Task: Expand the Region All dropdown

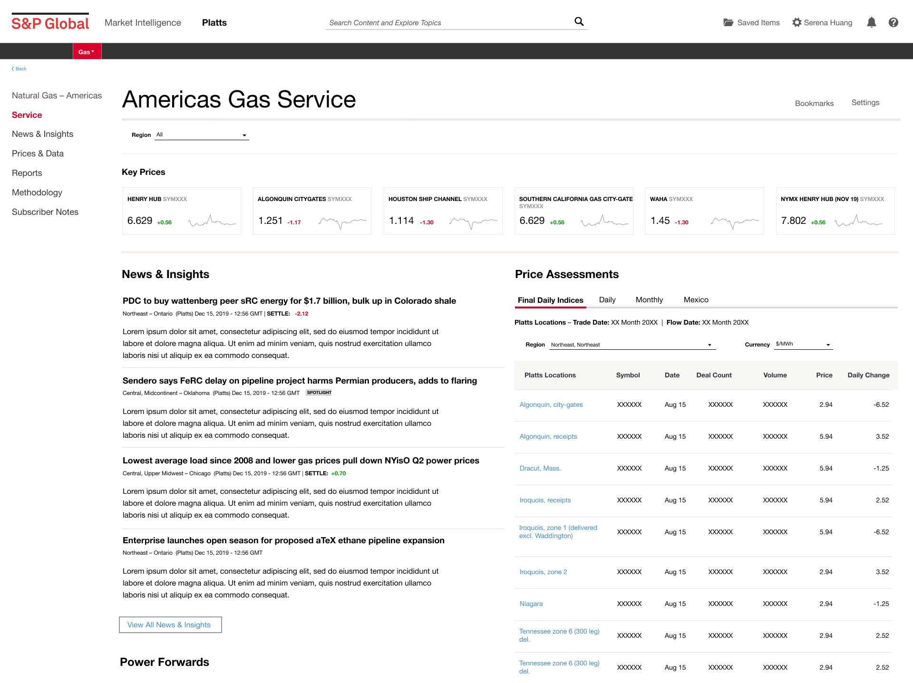Action: point(202,135)
